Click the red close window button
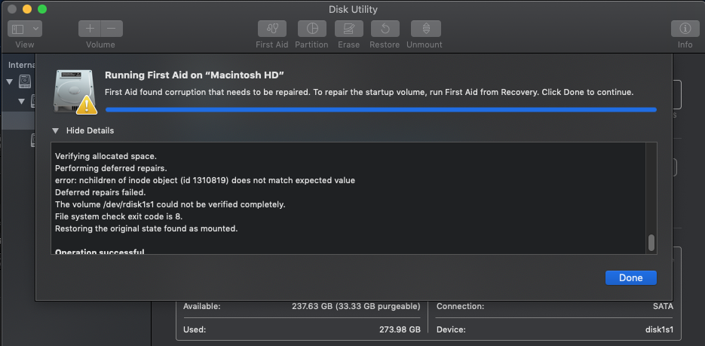Screen dimensions: 705x346 coord(12,9)
